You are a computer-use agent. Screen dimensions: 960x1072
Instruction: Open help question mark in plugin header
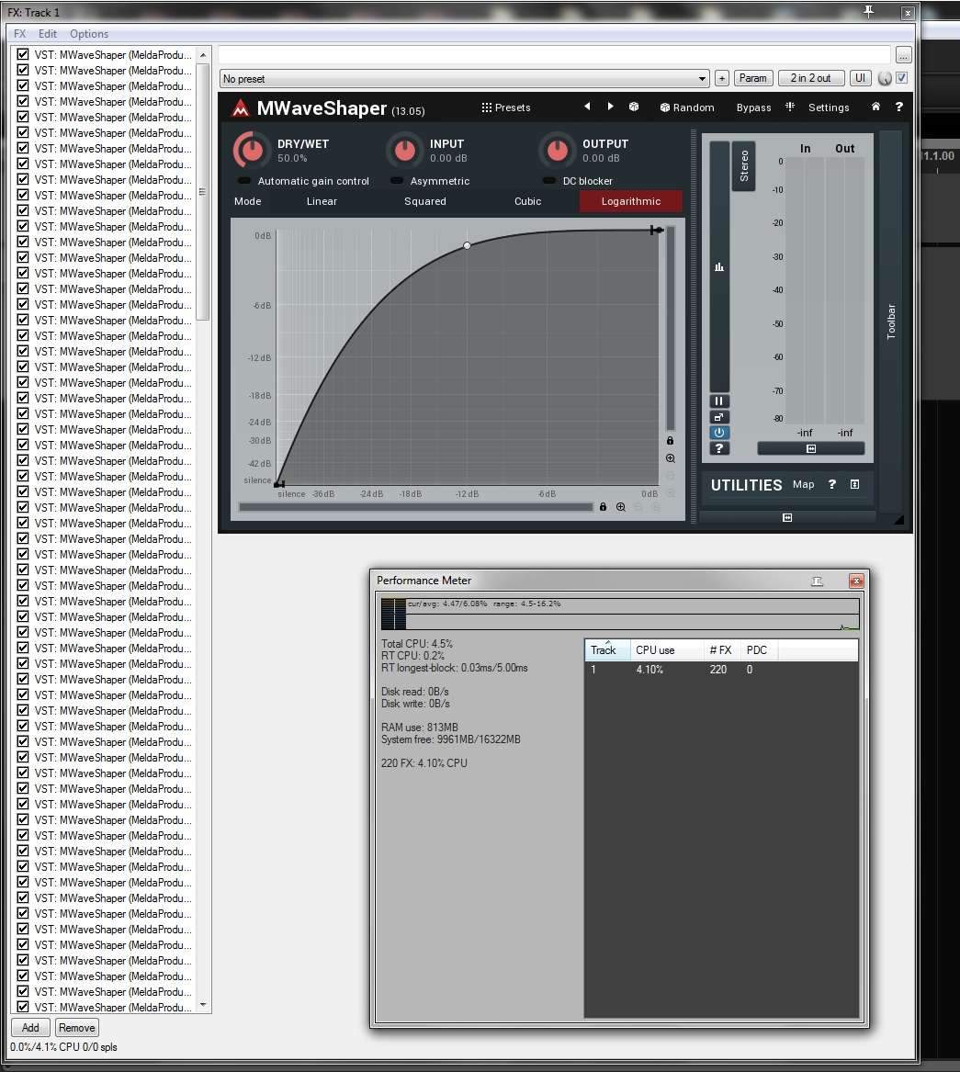[x=899, y=107]
